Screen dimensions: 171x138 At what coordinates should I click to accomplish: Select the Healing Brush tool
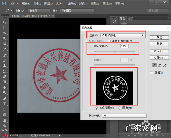point(5,55)
